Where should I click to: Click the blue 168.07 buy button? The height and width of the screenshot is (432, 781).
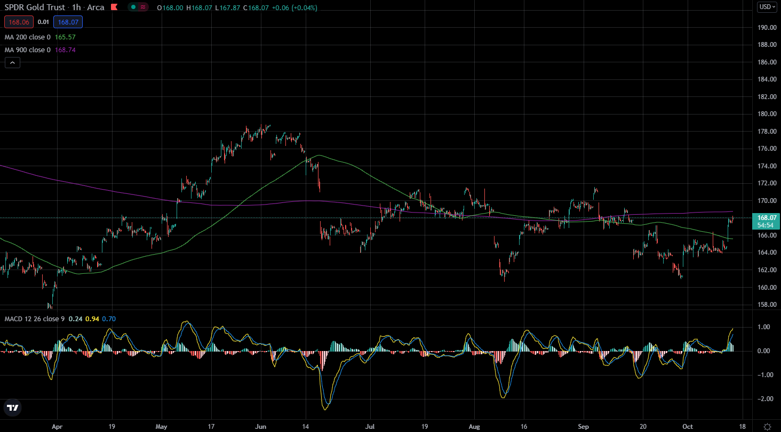(67, 22)
